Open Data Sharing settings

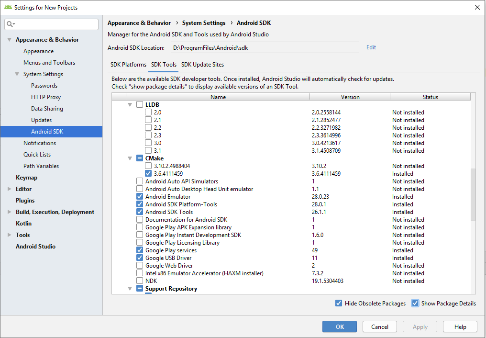coord(47,109)
